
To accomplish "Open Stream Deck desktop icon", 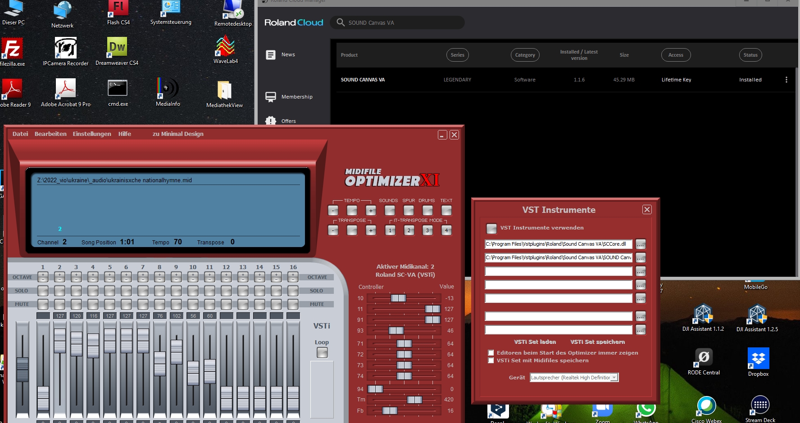I will tap(760, 409).
